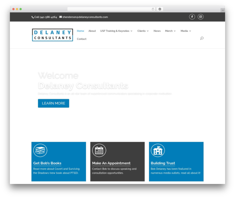The image size is (235, 198).
Task: Click the Welcome hero heading
Action: 58,75
